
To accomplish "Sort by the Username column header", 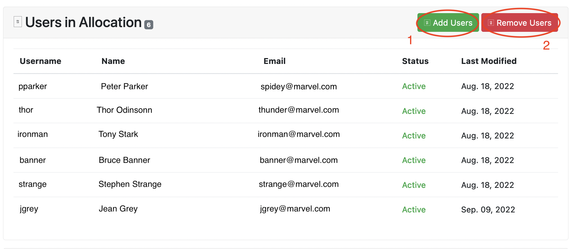I will pos(41,61).
